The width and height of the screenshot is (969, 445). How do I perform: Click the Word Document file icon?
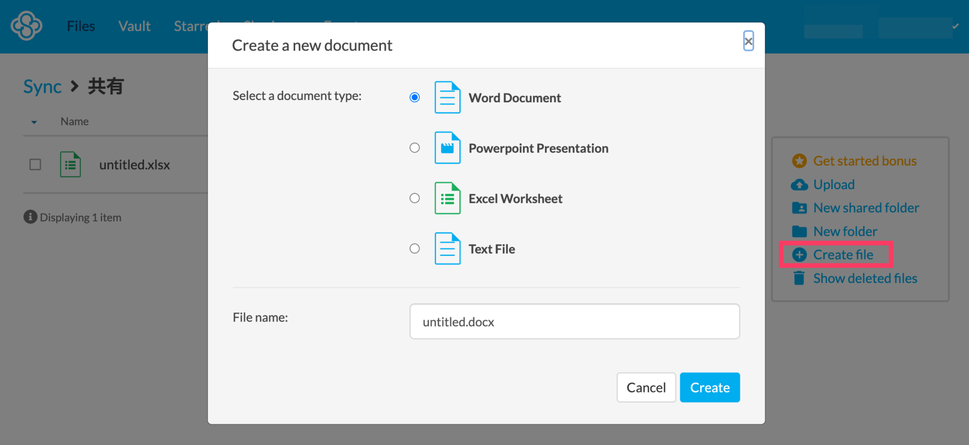(447, 97)
